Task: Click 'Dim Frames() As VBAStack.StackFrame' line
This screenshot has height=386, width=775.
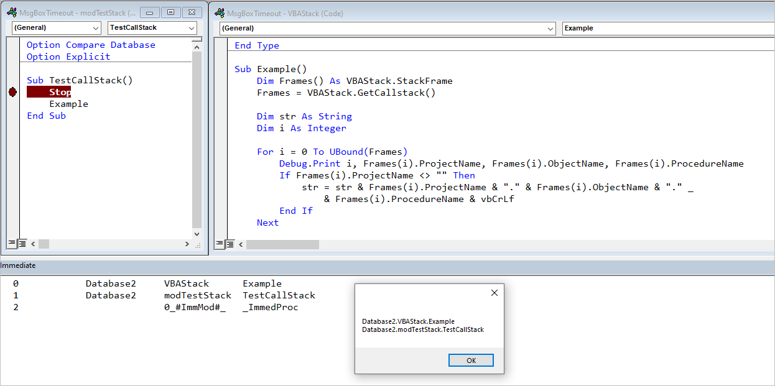Action: (355, 81)
